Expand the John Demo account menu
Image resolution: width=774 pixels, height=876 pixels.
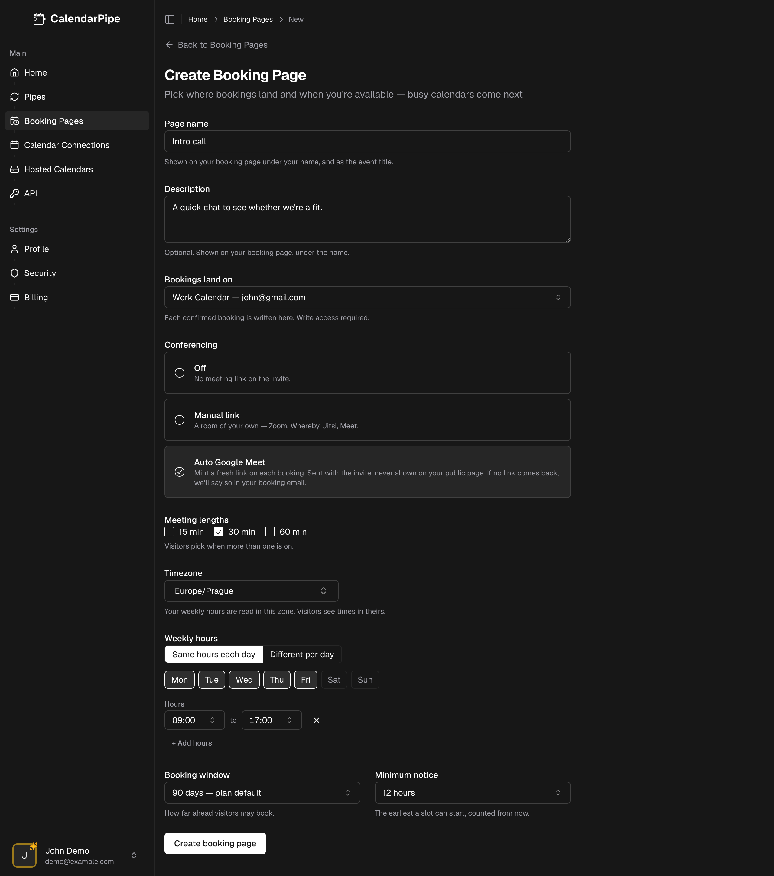pyautogui.click(x=134, y=855)
